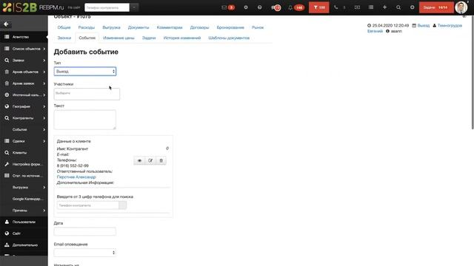The height and width of the screenshot is (266, 474).
Task: Open the red filter funnel button
Action: [x=319, y=7]
